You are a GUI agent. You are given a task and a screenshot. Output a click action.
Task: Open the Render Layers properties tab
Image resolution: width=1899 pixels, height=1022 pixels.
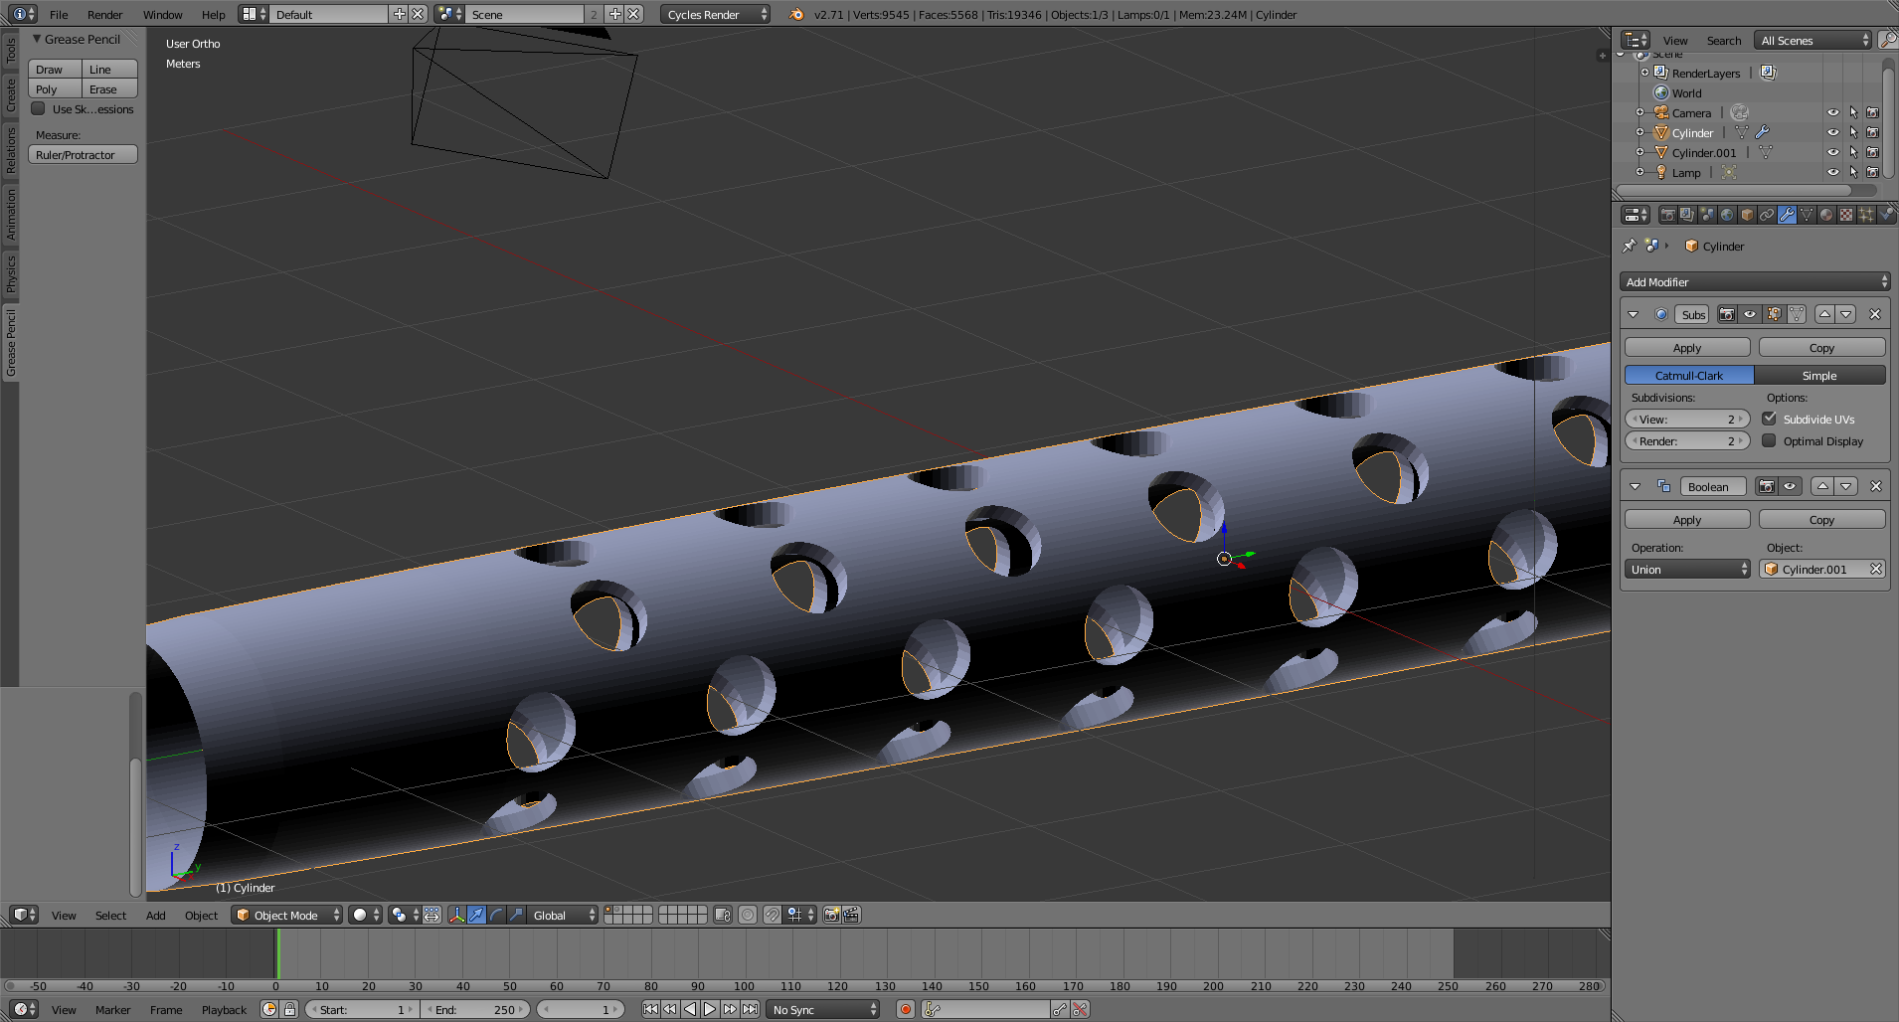pos(1687,215)
